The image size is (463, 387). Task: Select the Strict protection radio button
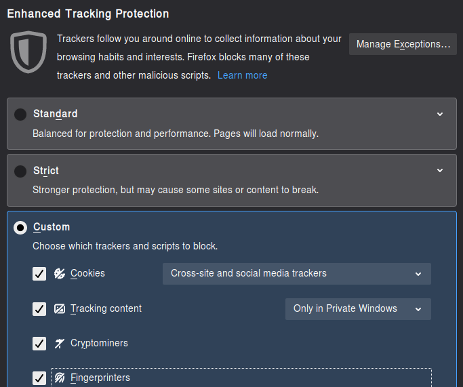20,171
